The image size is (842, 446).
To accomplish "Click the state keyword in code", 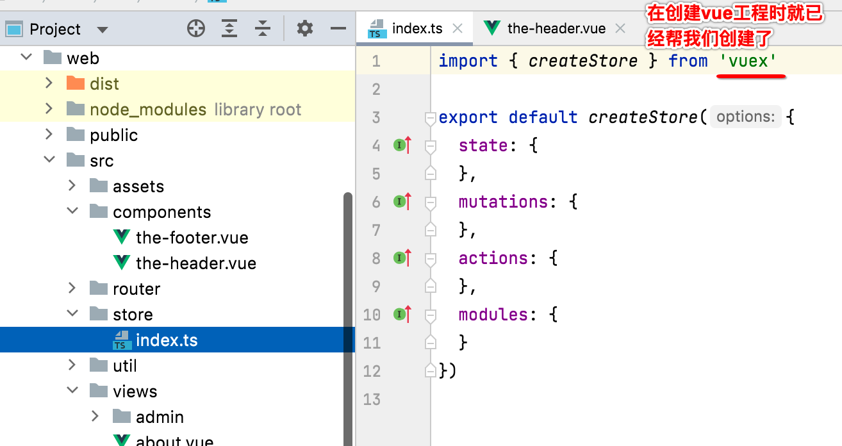I will click(x=484, y=145).
